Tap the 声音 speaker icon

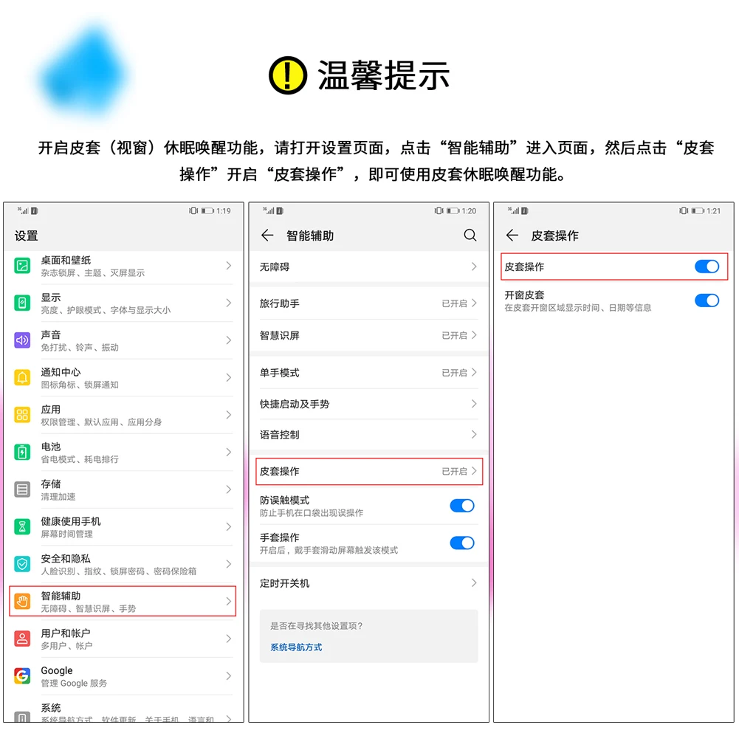click(x=22, y=340)
